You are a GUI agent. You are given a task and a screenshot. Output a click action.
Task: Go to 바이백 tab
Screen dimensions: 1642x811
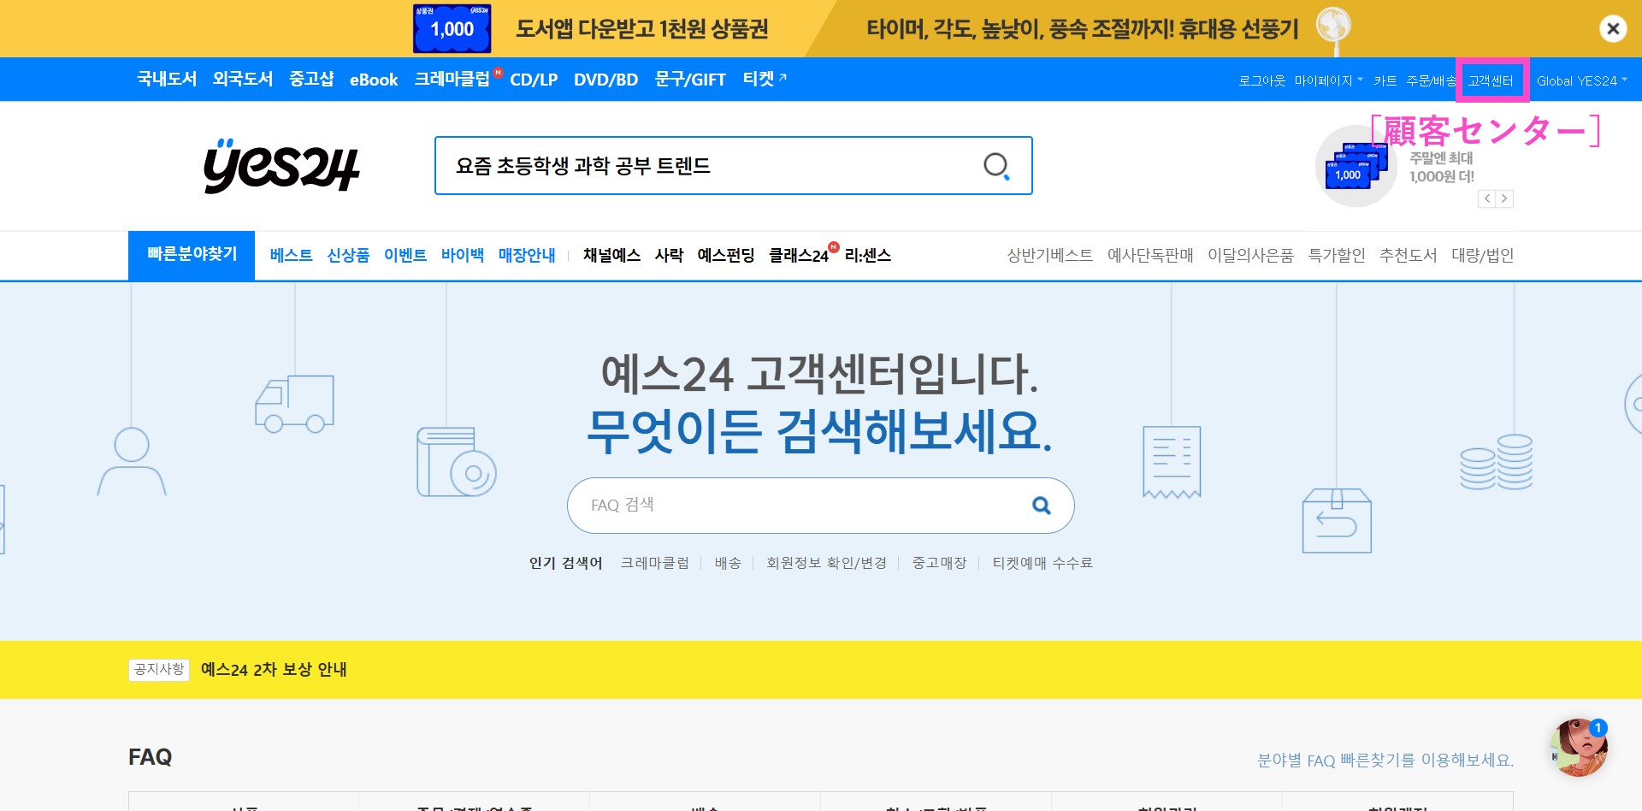point(463,255)
